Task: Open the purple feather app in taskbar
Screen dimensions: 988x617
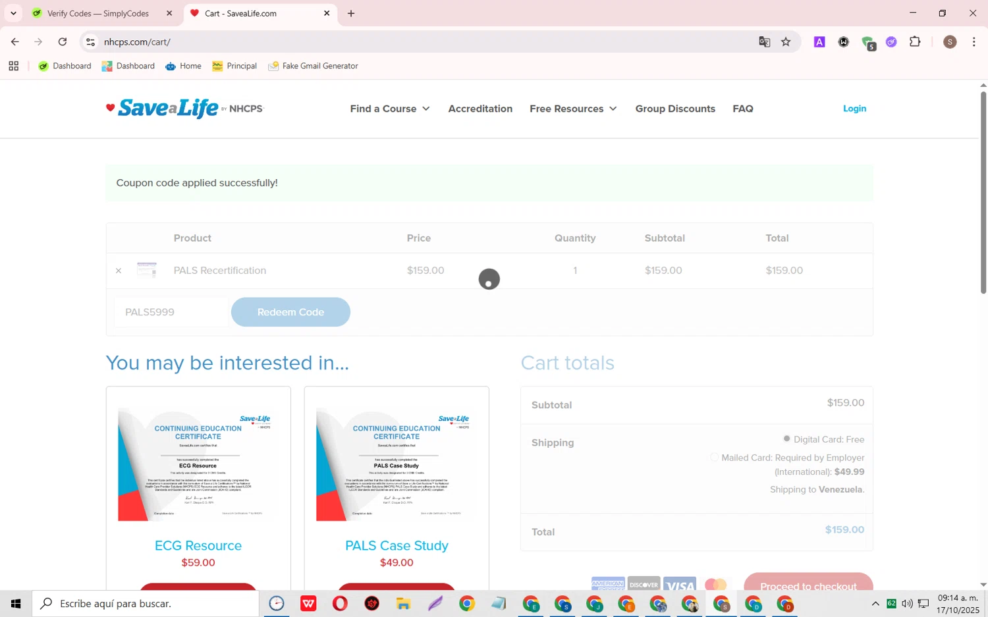Action: click(x=435, y=603)
